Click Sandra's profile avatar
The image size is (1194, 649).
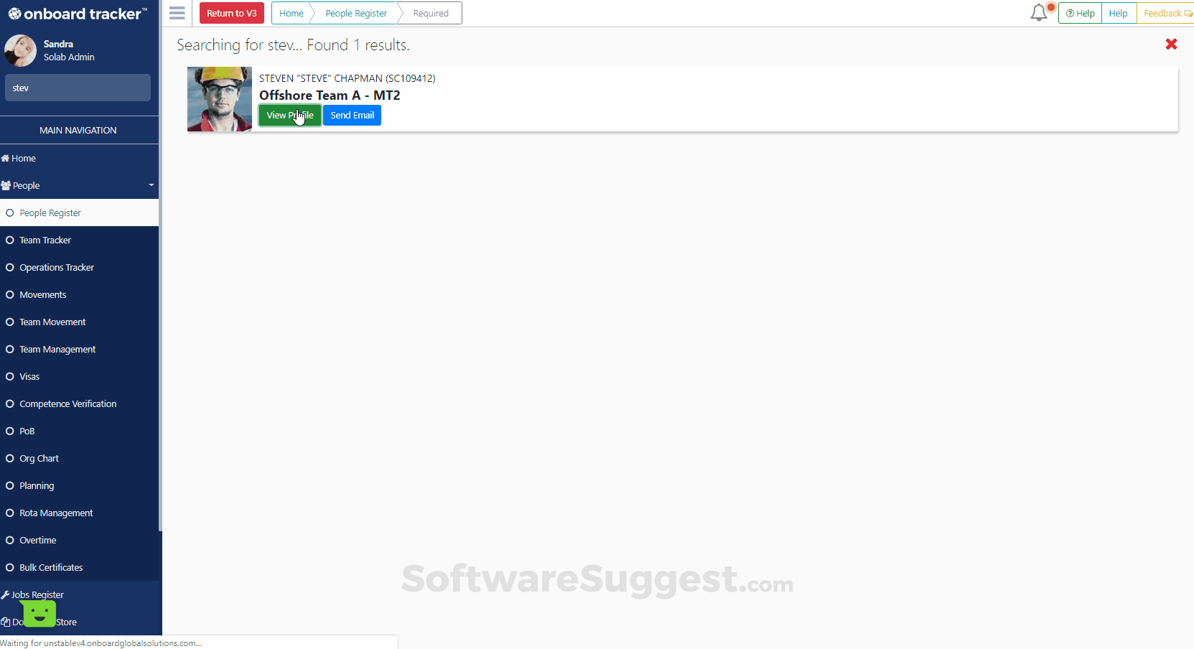pyautogui.click(x=20, y=50)
